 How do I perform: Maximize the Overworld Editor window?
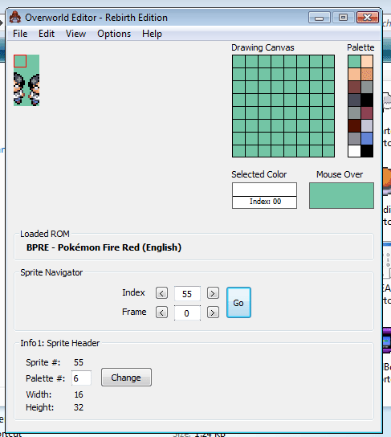click(344, 18)
